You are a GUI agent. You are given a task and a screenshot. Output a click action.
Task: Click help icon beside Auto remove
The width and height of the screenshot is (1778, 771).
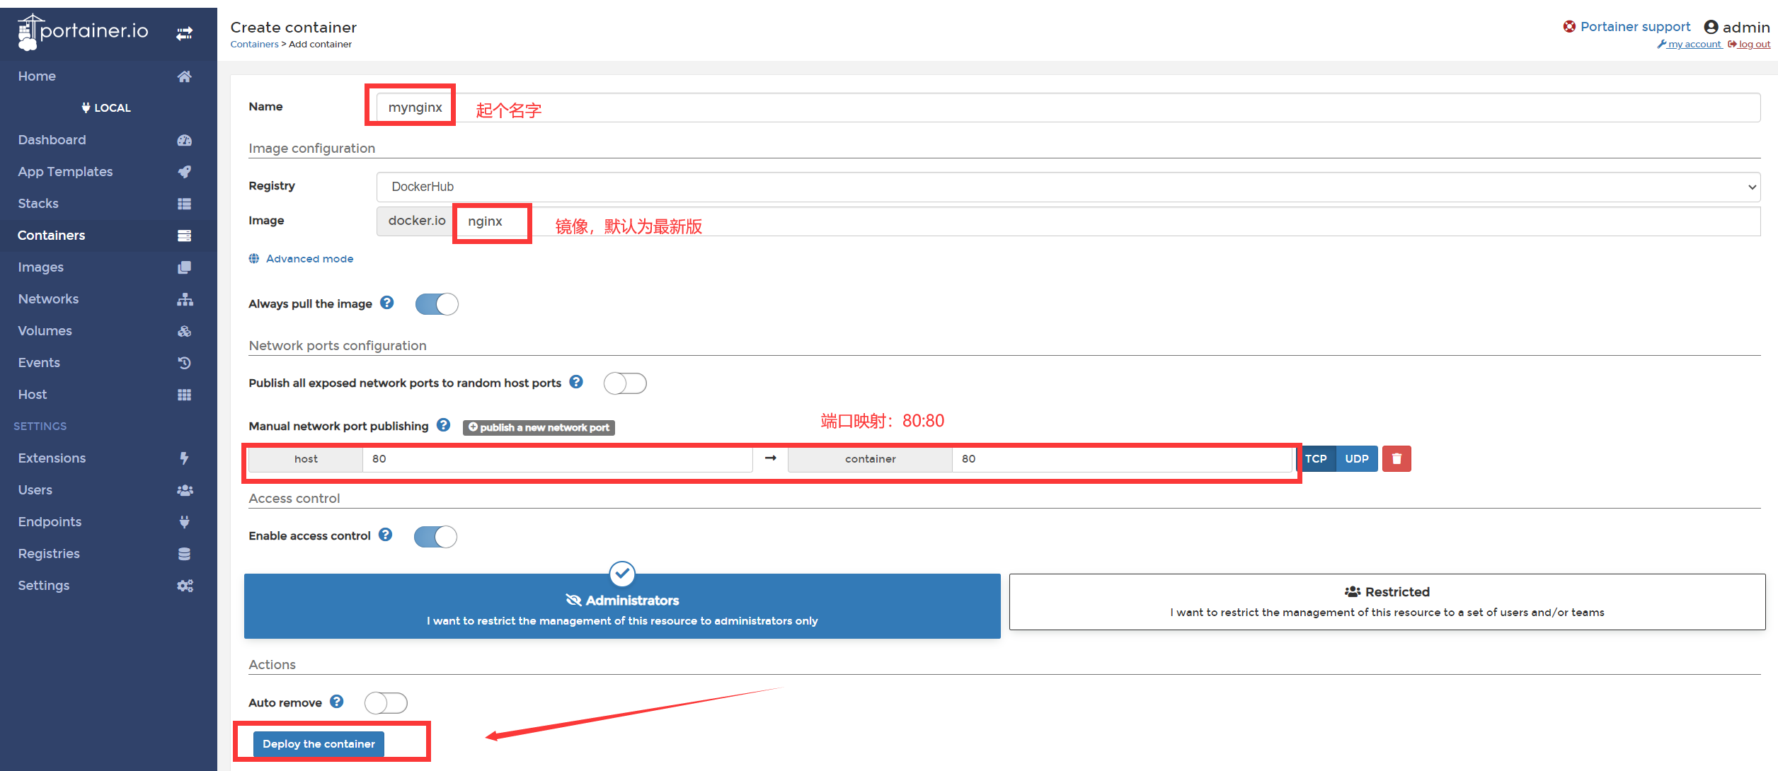337,702
